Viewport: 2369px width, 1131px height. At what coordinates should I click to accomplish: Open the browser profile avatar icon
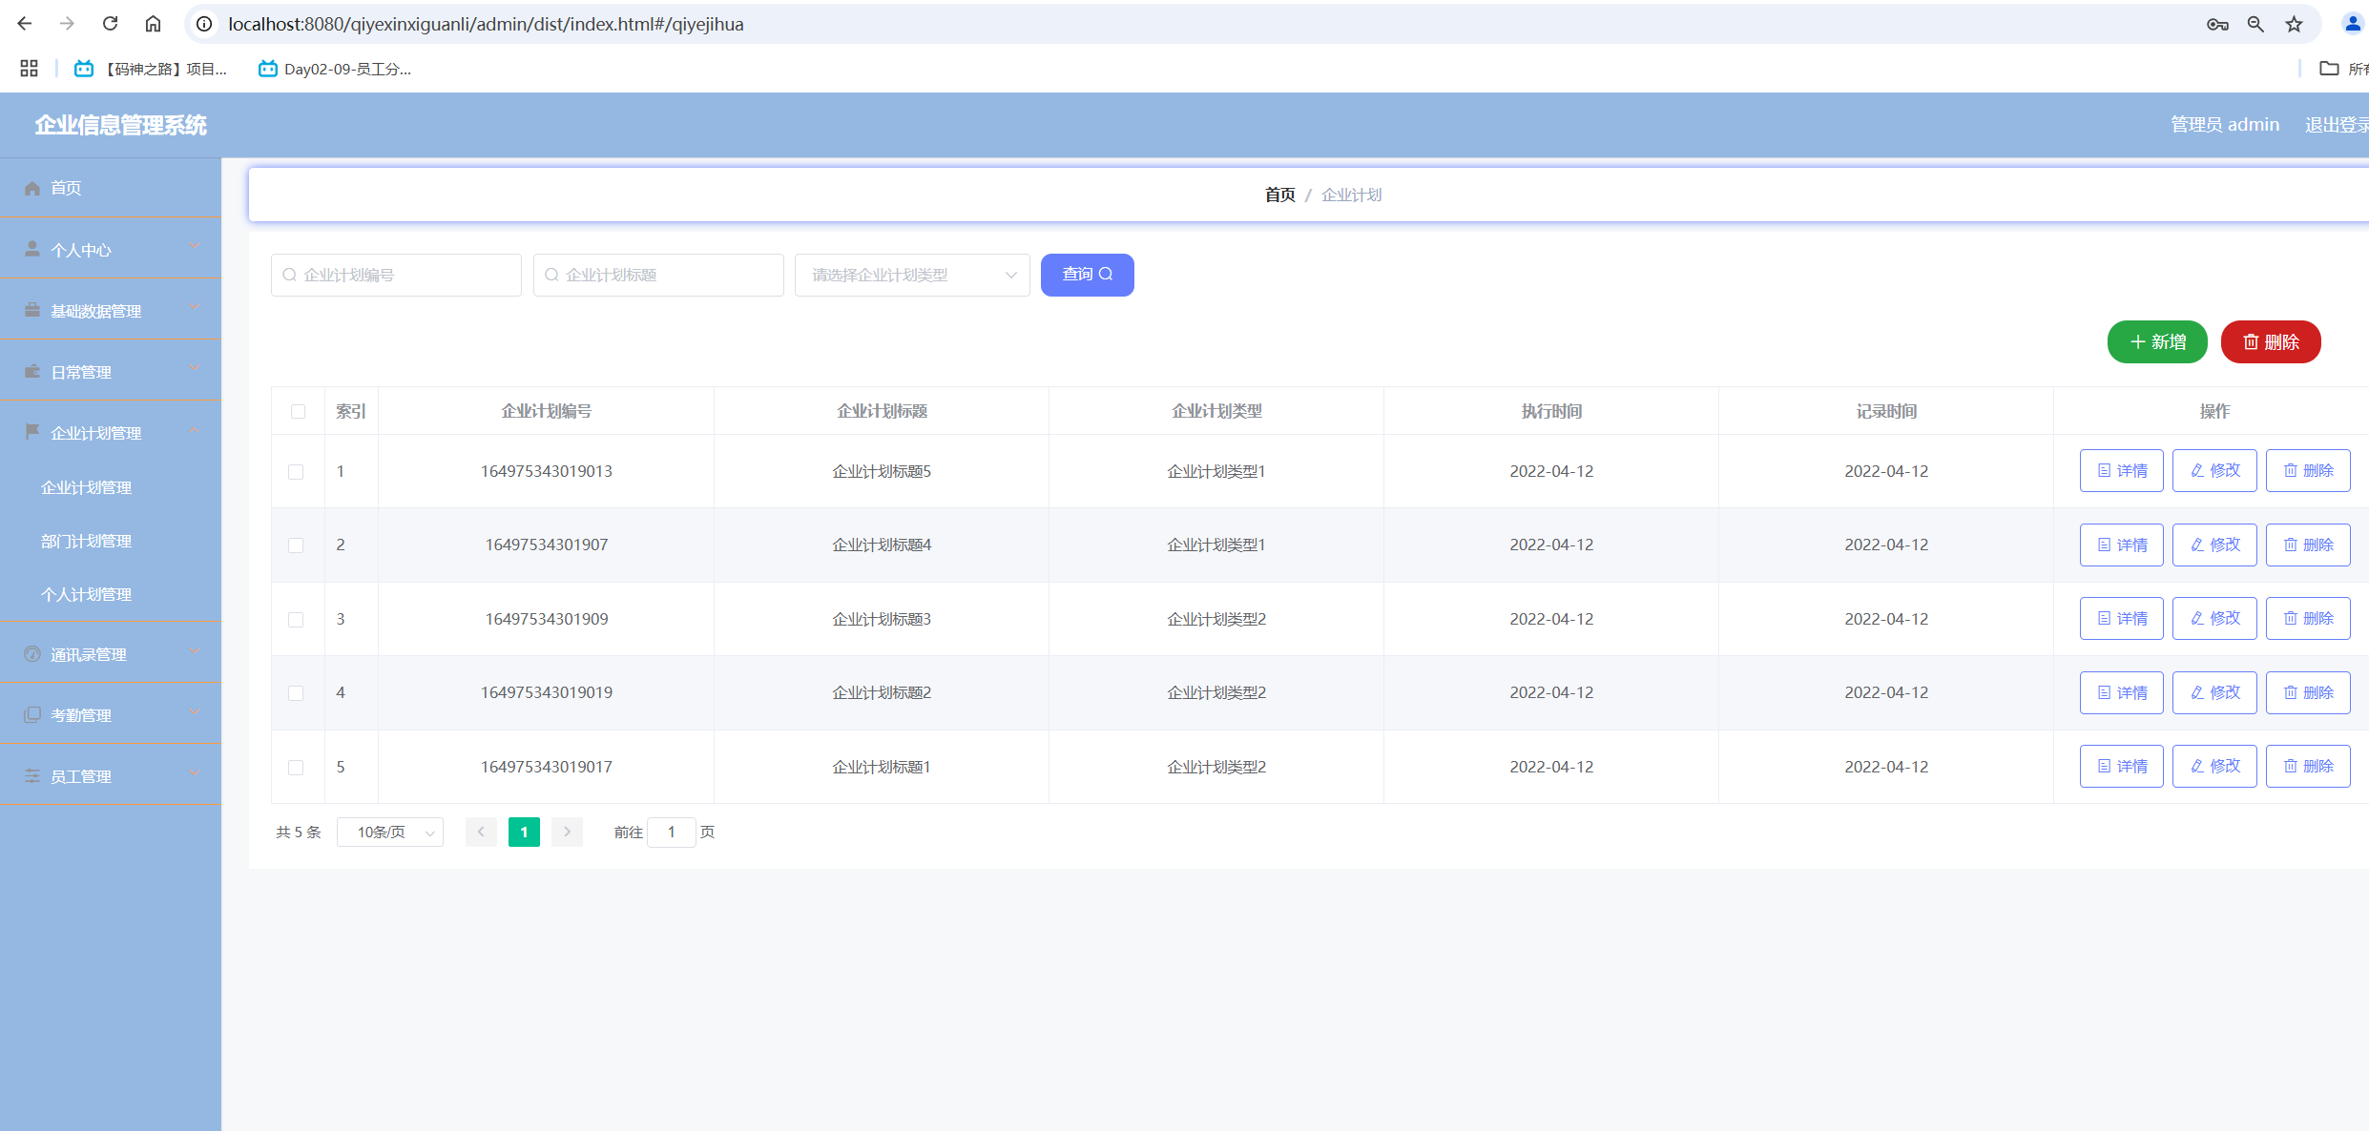coord(2353,24)
